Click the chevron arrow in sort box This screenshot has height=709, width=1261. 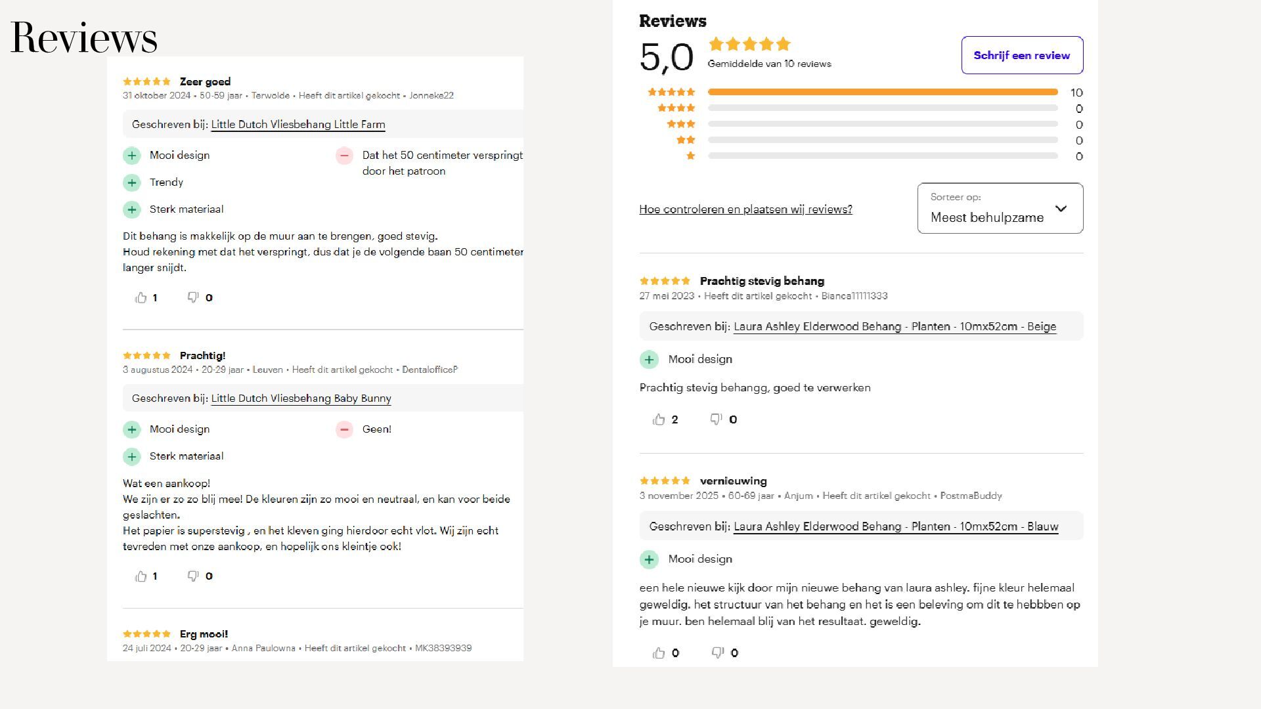(1061, 209)
